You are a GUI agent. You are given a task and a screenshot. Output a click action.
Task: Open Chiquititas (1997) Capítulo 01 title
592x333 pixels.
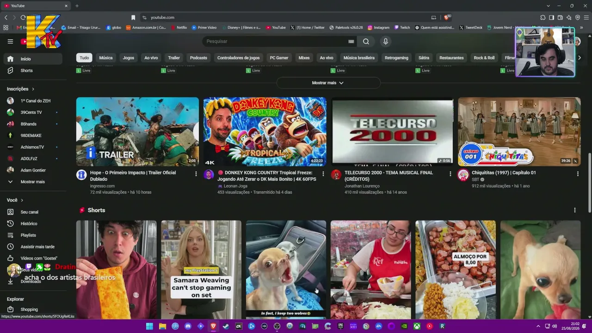click(504, 173)
